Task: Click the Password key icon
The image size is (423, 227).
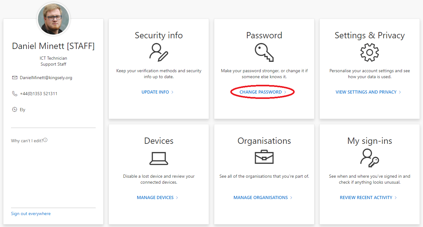Action: [x=264, y=53]
